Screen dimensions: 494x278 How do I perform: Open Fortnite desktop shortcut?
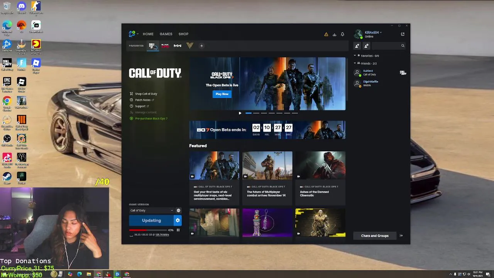click(x=22, y=64)
